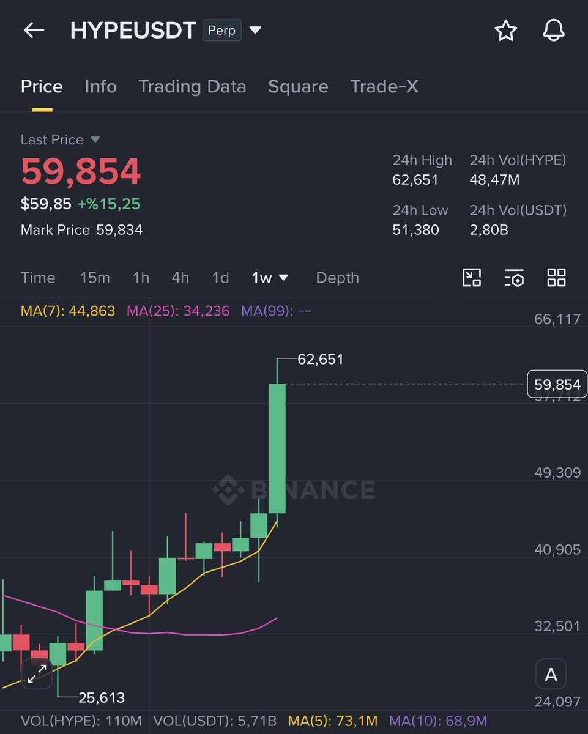Open chart indicator settings icon
The width and height of the screenshot is (588, 734).
pos(514,278)
